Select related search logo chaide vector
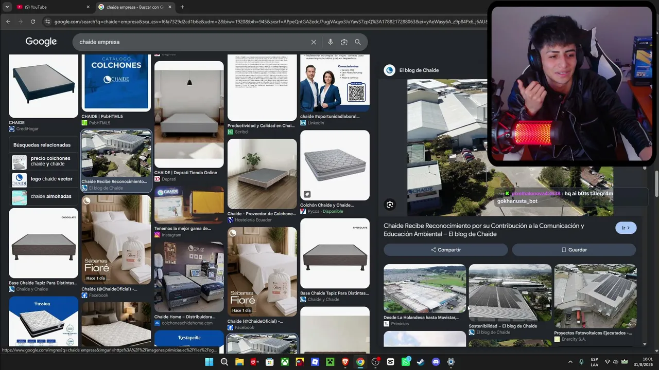Image resolution: width=659 pixels, height=370 pixels. tap(44, 179)
